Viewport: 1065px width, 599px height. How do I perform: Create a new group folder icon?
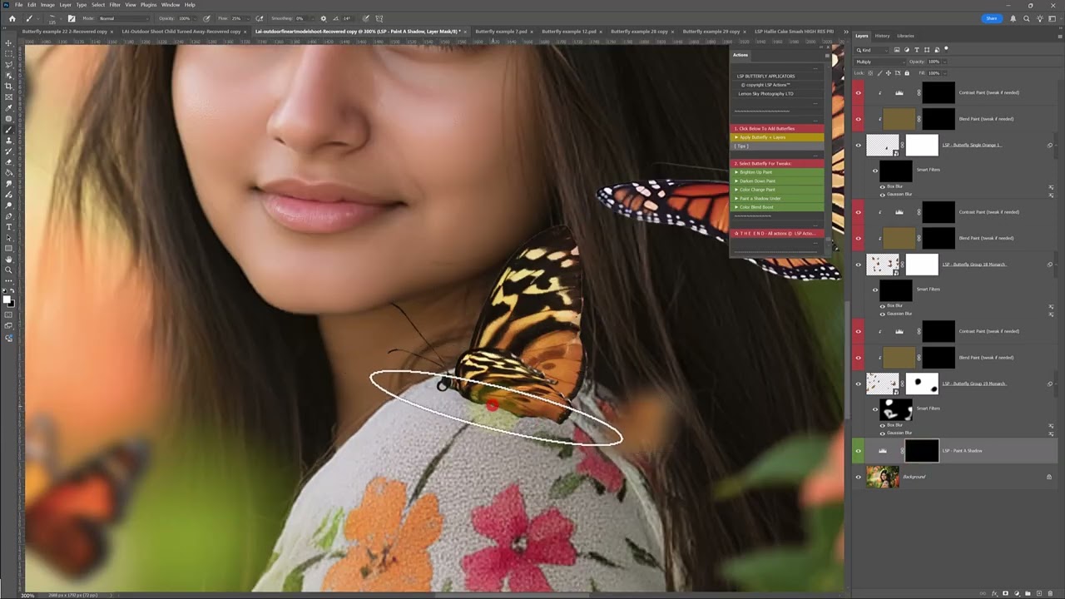point(1028,593)
